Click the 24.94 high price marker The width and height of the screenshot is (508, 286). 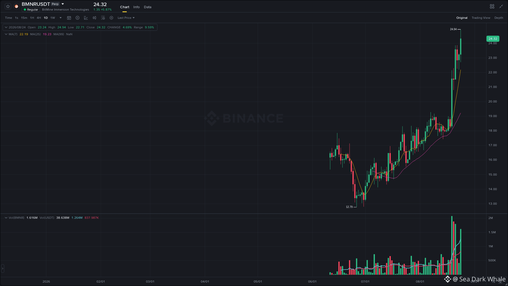[453, 29]
